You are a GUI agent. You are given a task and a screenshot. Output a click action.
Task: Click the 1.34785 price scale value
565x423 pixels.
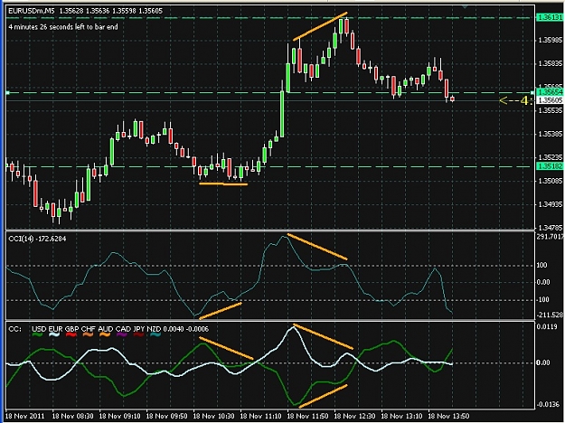[550, 228]
